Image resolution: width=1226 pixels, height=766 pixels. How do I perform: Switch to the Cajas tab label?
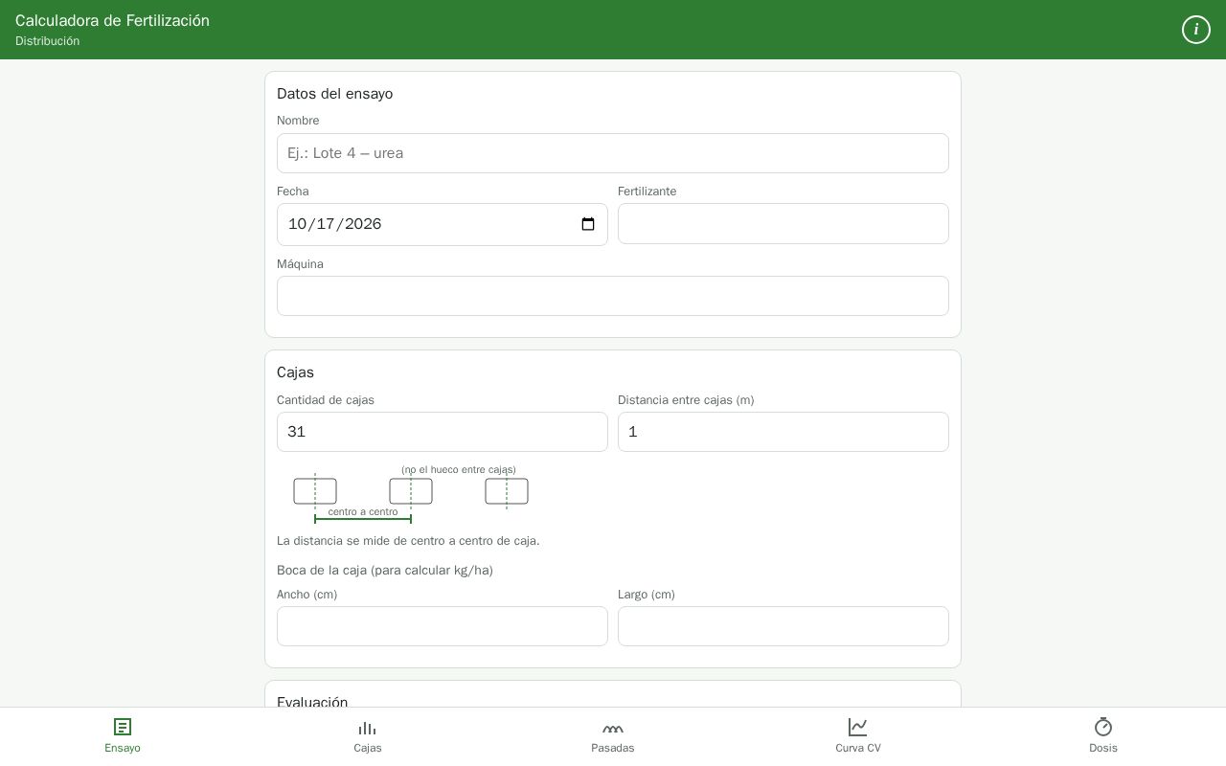368,748
